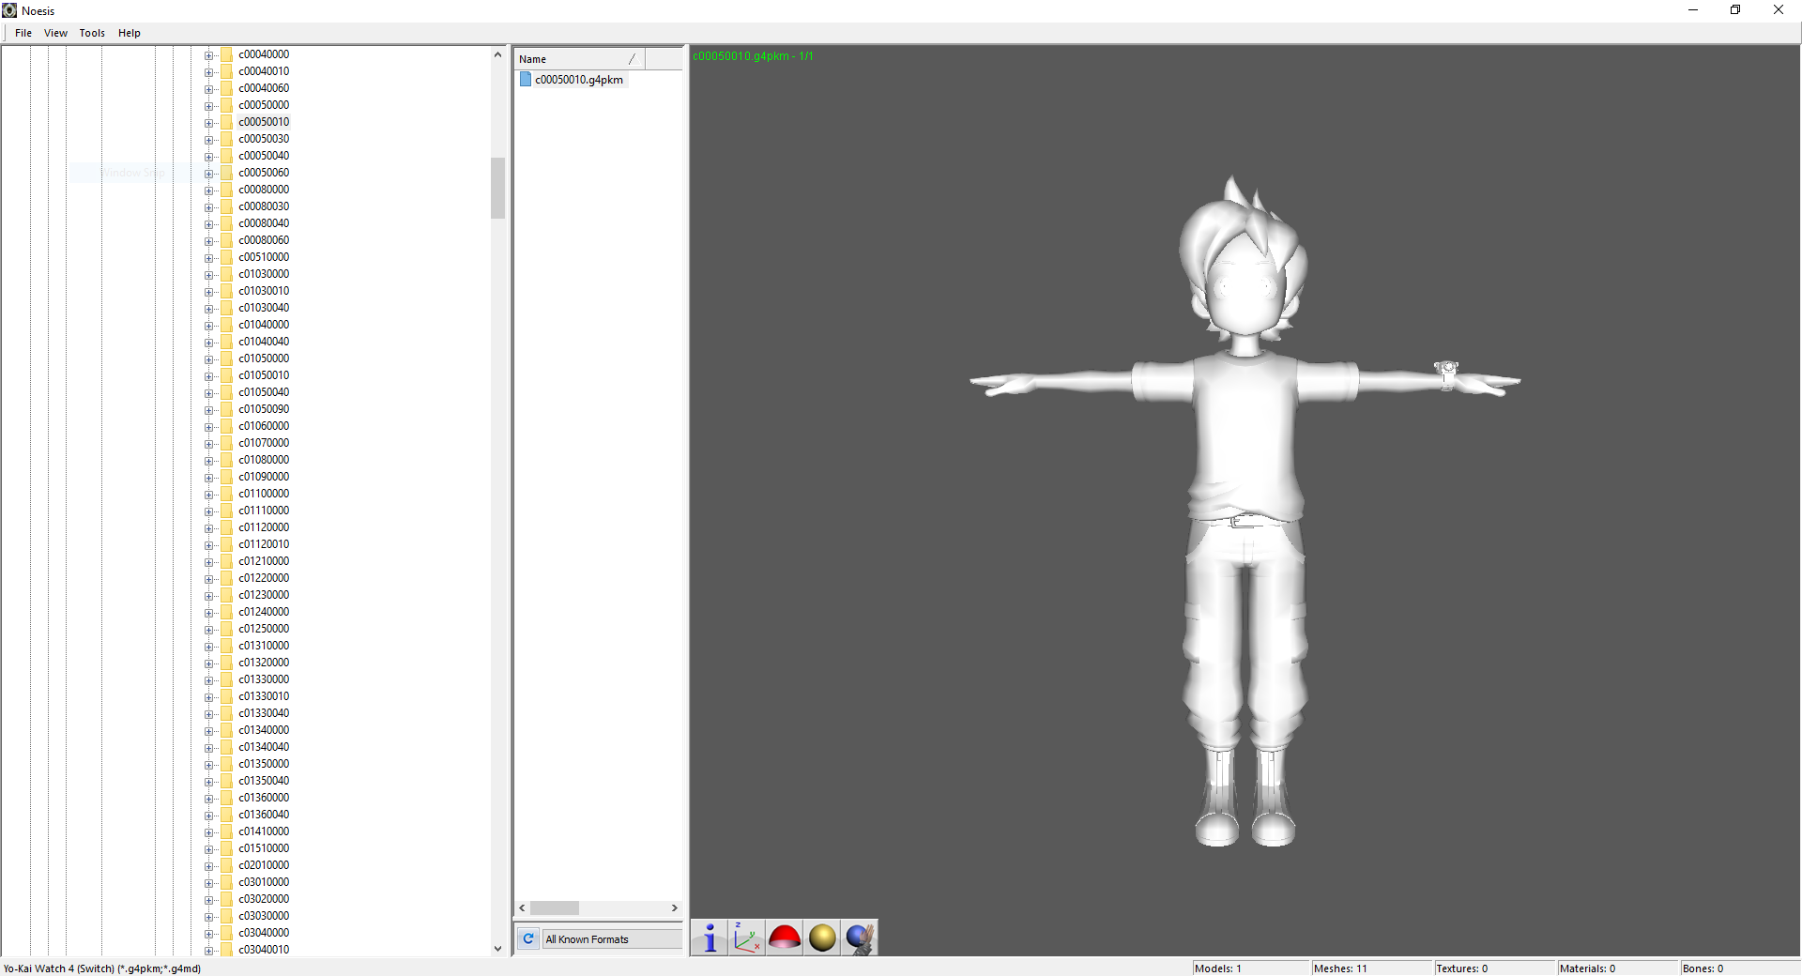Click the blue info icon in viewer toolbar
Viewport: 1802px width, 976px height.
pyautogui.click(x=710, y=938)
